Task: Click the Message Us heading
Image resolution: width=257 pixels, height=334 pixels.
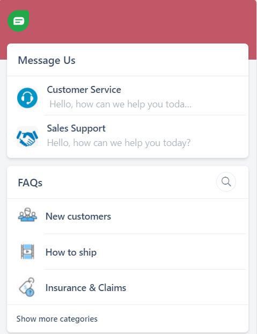Action: point(47,60)
